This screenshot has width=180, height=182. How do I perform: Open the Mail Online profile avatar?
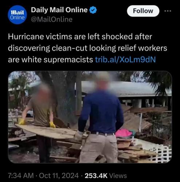point(17,15)
